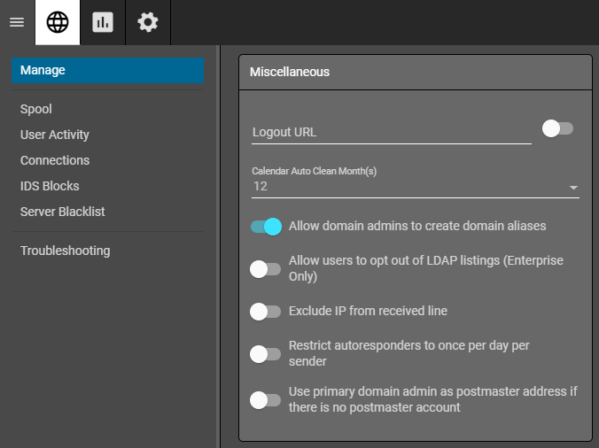Enable LDAP listings opt-out toggle
599x448 pixels.
tap(266, 269)
